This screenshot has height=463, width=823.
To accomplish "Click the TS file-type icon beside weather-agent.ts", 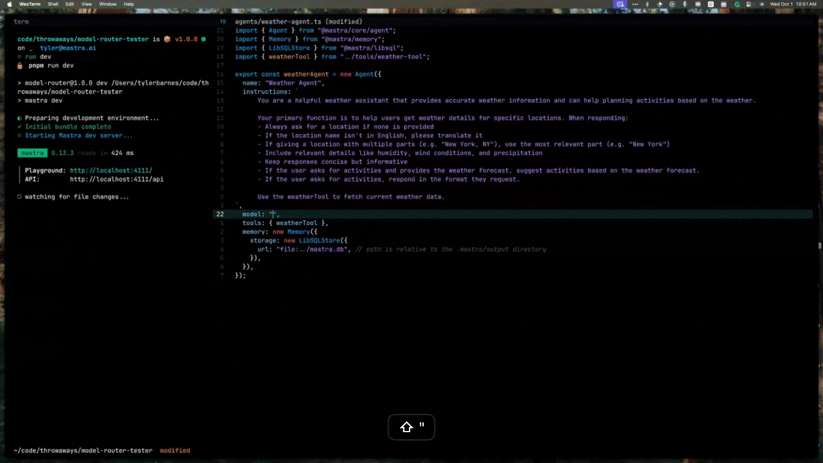I will (x=222, y=21).
